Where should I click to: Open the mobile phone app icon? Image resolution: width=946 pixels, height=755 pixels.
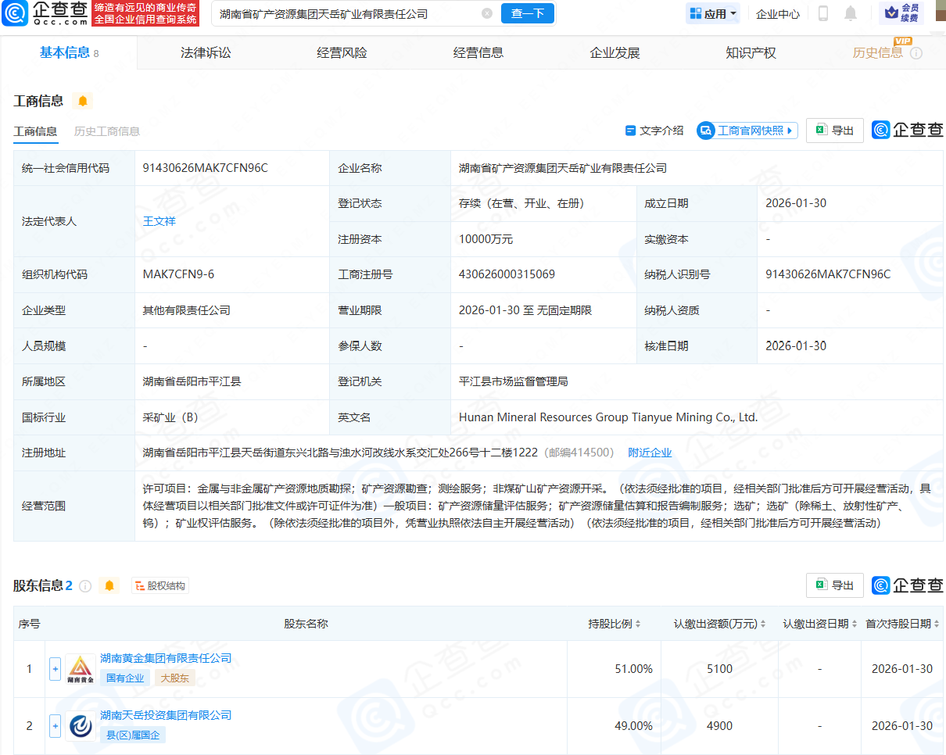pyautogui.click(x=822, y=13)
